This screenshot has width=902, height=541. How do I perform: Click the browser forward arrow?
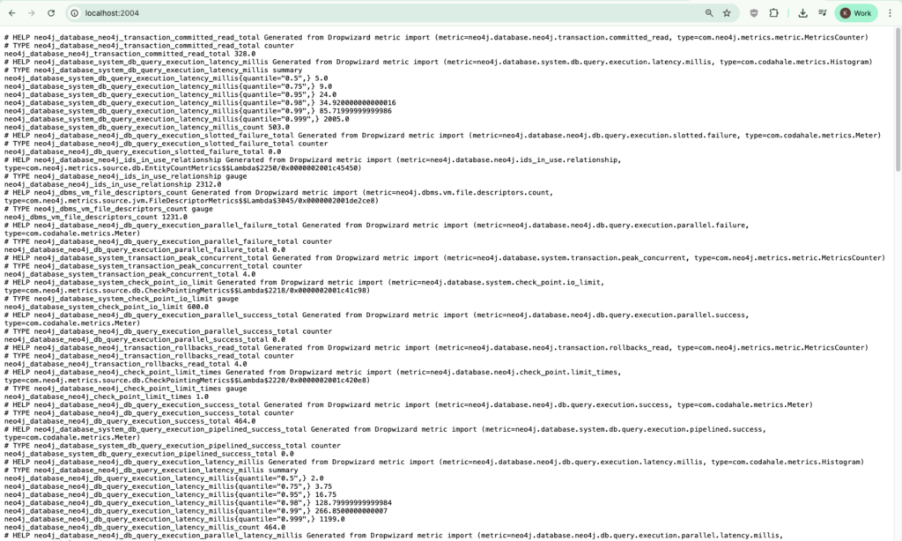click(32, 13)
